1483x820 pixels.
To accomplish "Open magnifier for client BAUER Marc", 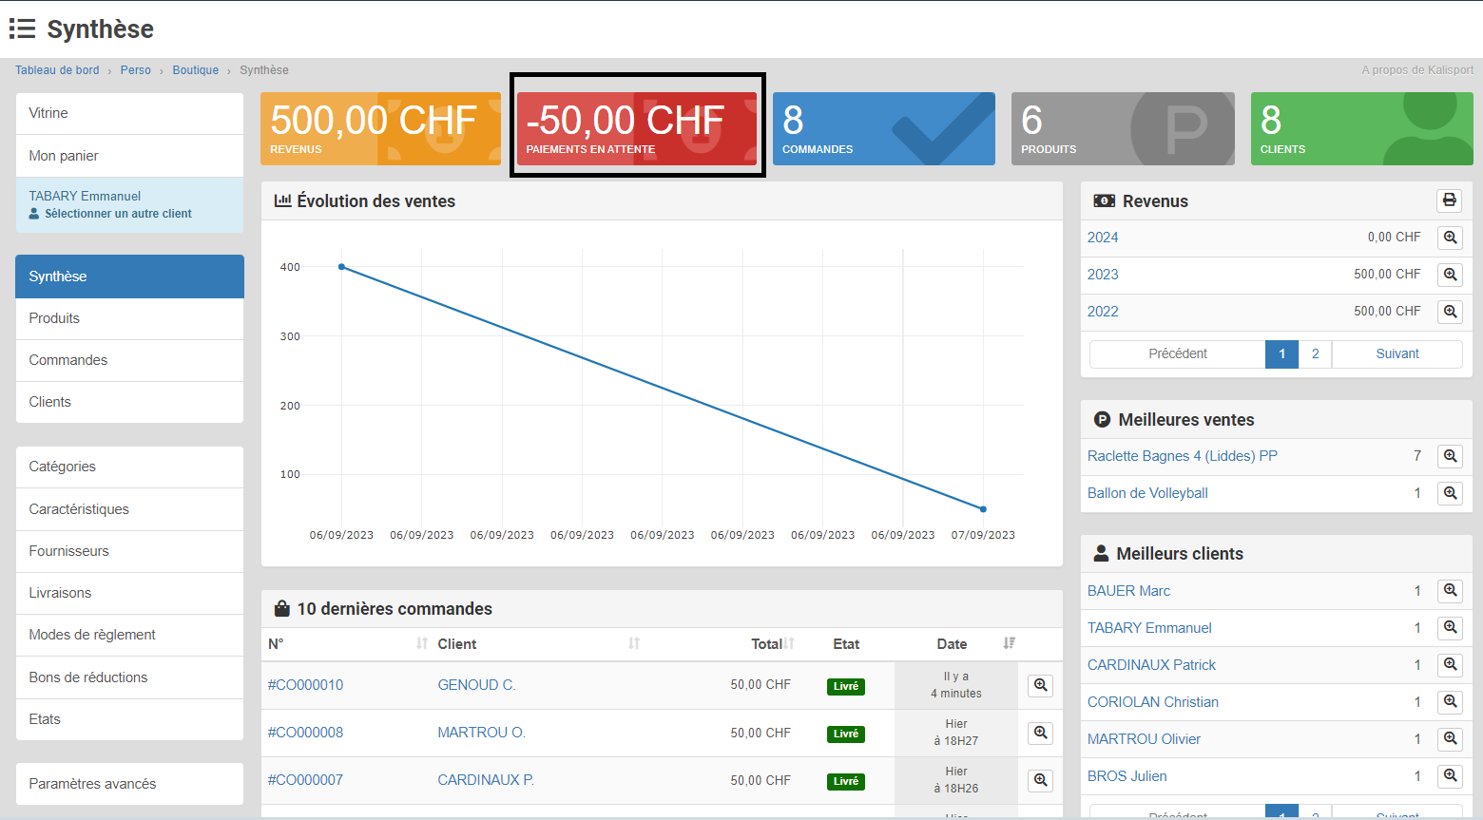I will pos(1450,591).
